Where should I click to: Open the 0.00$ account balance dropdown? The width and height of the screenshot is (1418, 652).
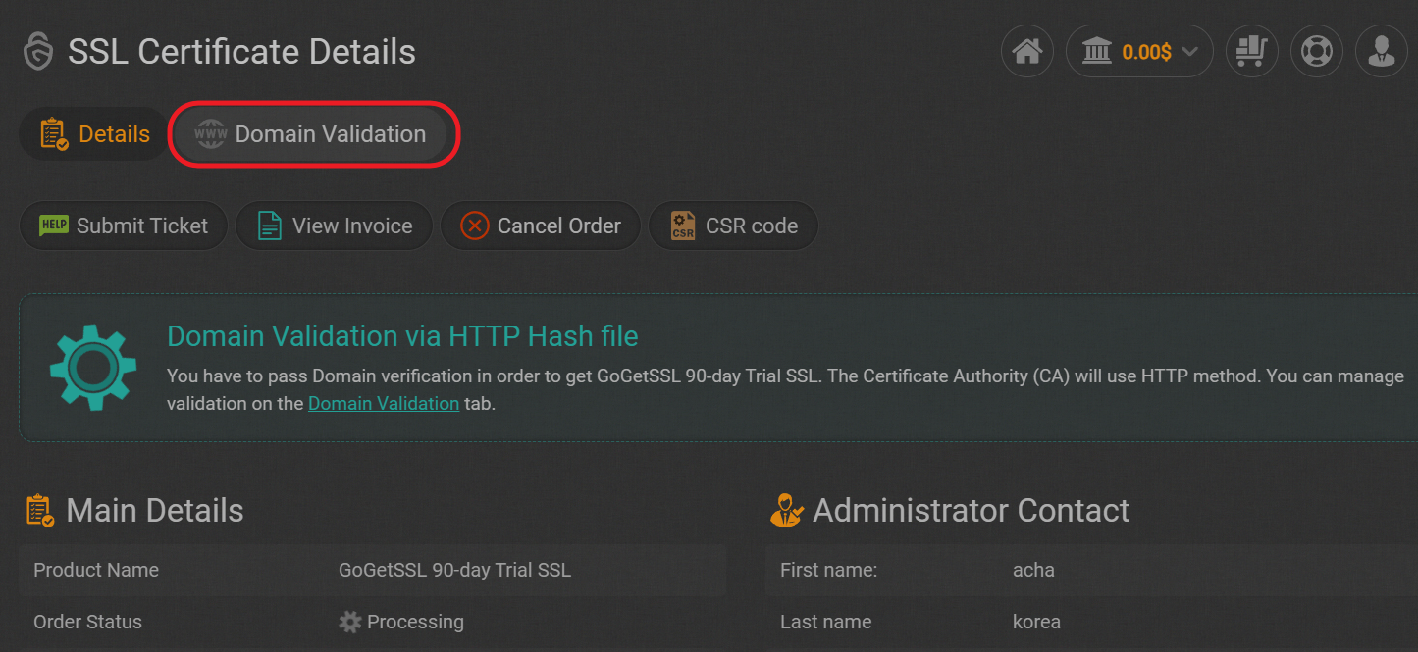click(x=1139, y=51)
